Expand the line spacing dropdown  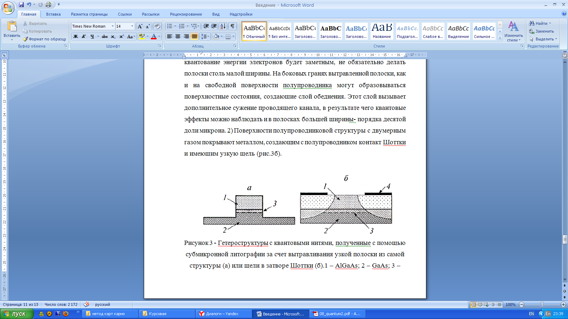(208, 37)
